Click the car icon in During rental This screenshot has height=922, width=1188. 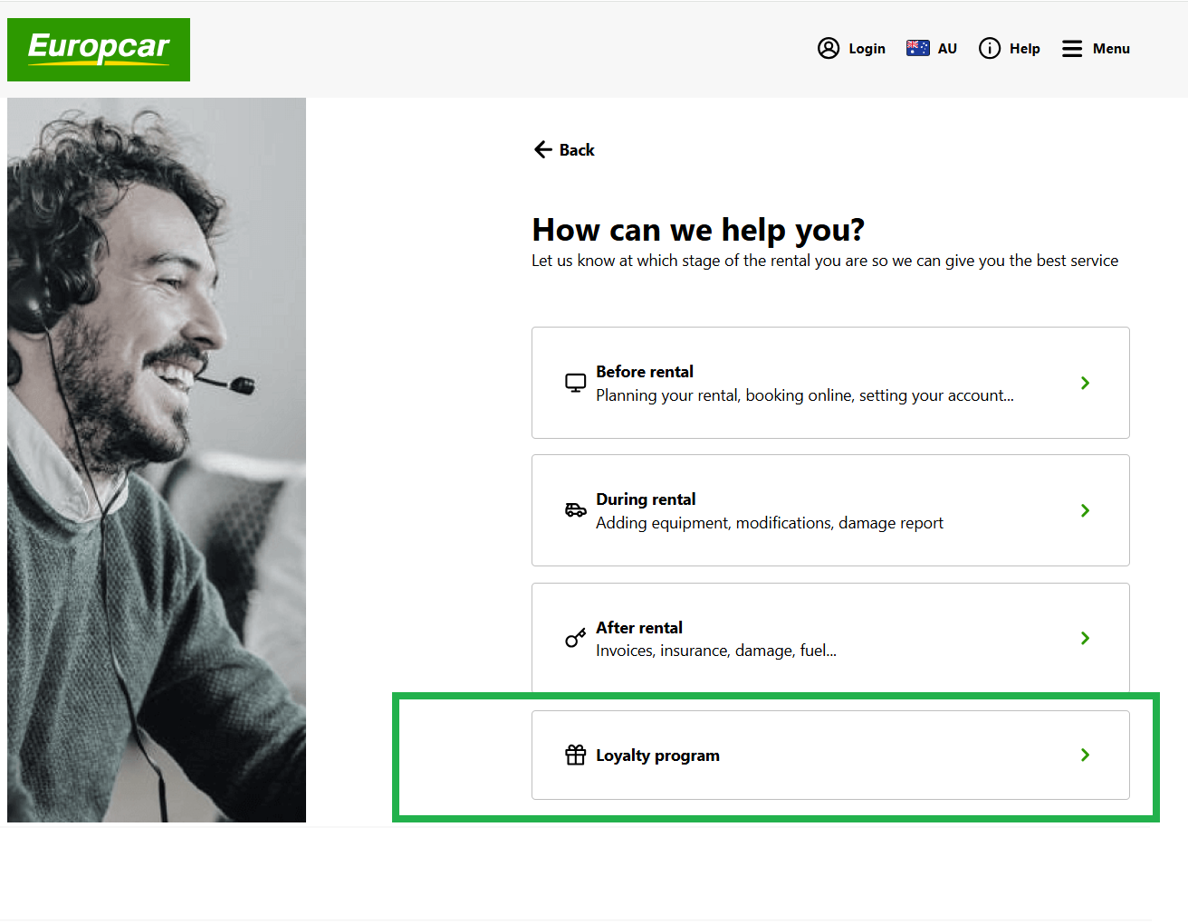click(x=575, y=510)
